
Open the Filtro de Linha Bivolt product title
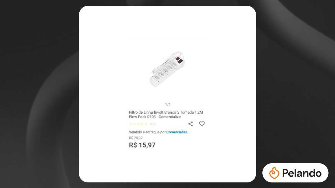[x=166, y=114]
